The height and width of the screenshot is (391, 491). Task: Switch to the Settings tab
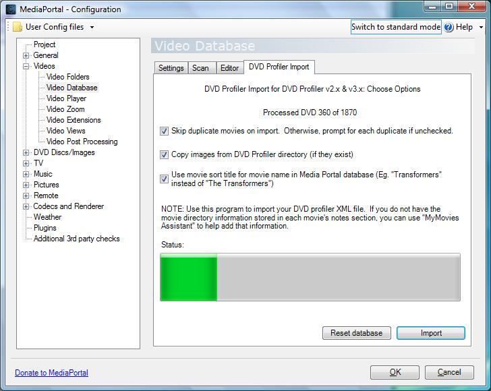[x=171, y=68]
